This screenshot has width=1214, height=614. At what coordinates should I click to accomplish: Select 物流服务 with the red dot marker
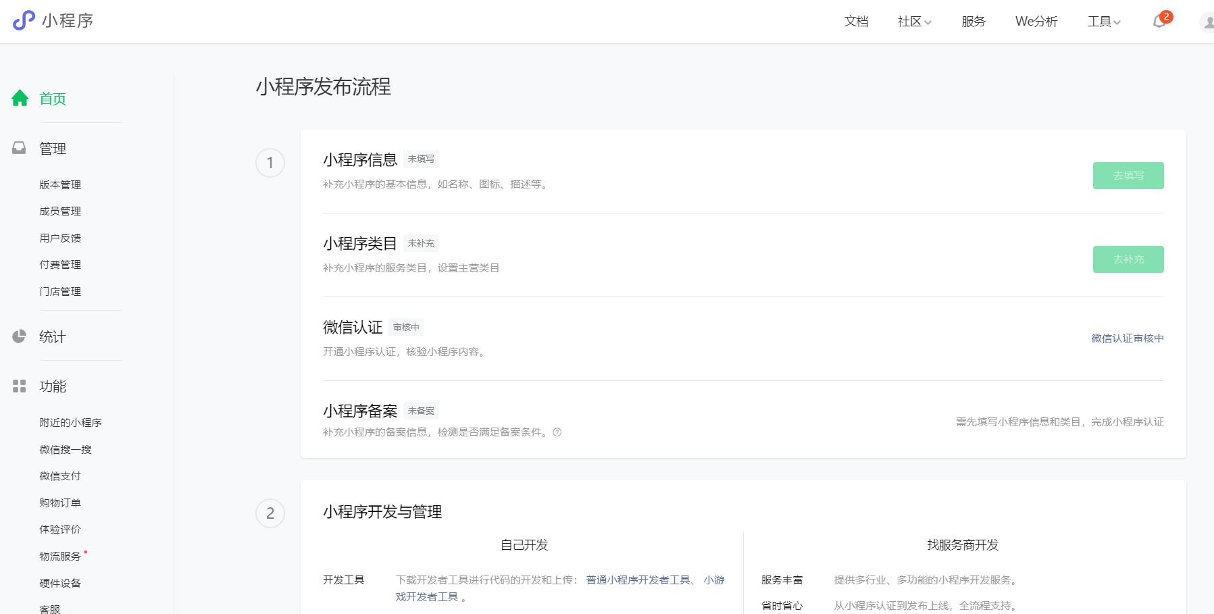tap(60, 556)
